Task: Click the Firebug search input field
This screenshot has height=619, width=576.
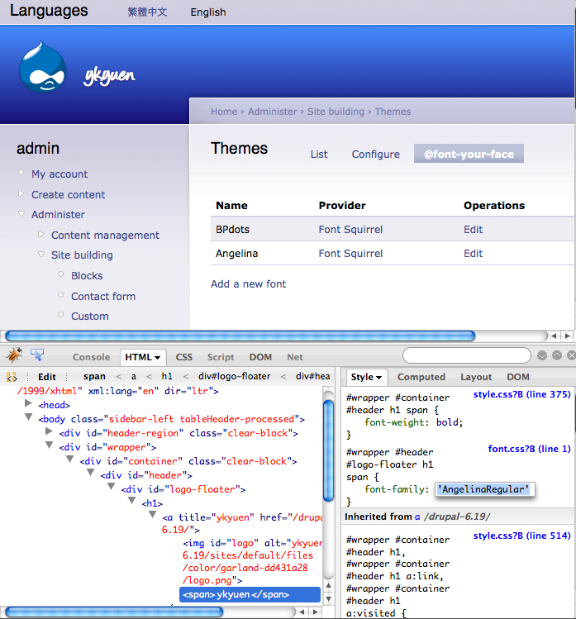Action: (467, 355)
